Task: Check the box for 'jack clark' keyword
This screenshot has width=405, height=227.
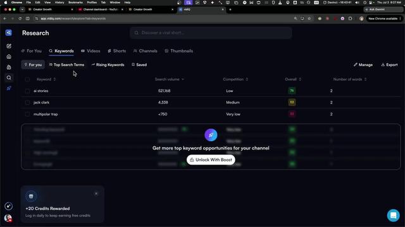Action: click(27, 102)
